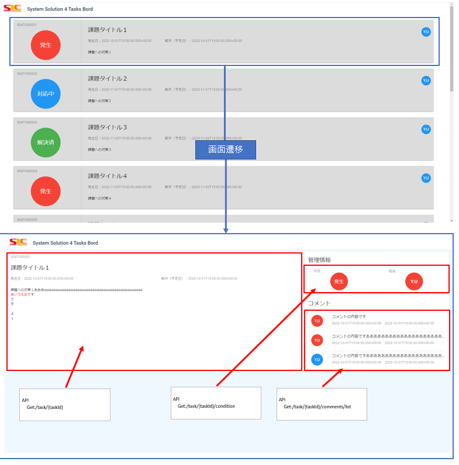Open the 課題タイトル３ task card title
Image resolution: width=459 pixels, height=465 pixels.
tap(108, 127)
